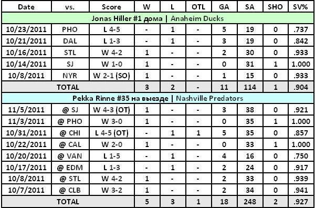
Task: Click the OTL column header
Action: pyautogui.click(x=198, y=7)
